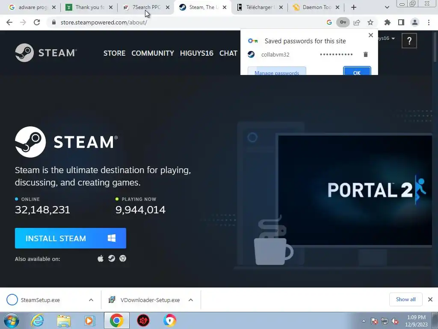Expand SteamSetup.exe download options

pos(91,300)
